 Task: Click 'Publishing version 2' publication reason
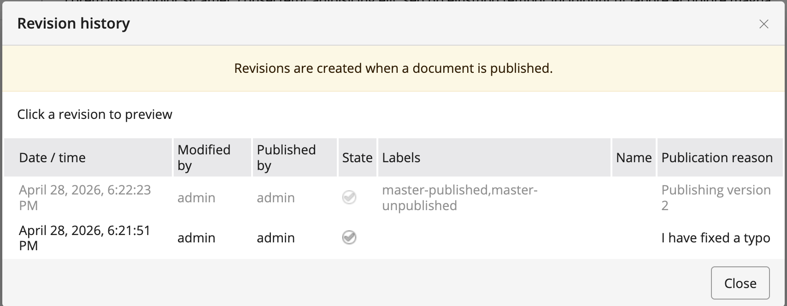click(716, 198)
